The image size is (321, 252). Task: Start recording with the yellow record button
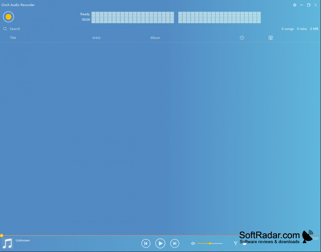coord(9,17)
